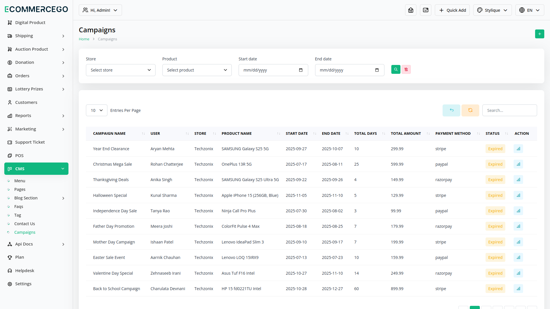This screenshot has height=309, width=550.
Task: Expand the Shipping sidebar menu
Action: point(36,36)
